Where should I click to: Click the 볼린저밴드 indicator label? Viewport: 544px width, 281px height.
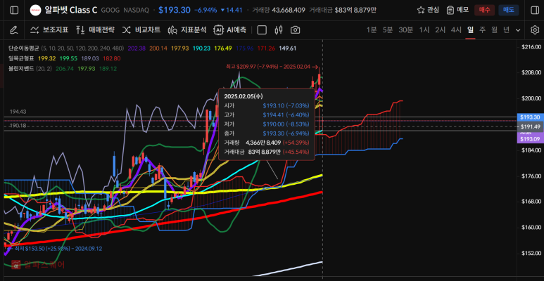click(x=22, y=69)
